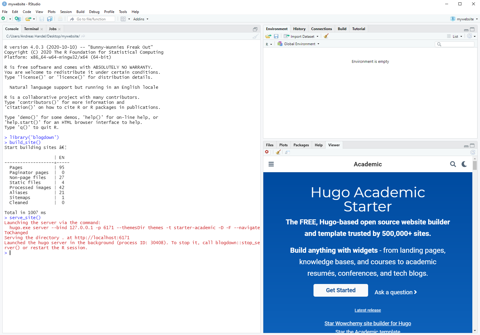Image resolution: width=480 pixels, height=335 pixels.
Task: Close the Terminal tab
Action: pos(42,29)
